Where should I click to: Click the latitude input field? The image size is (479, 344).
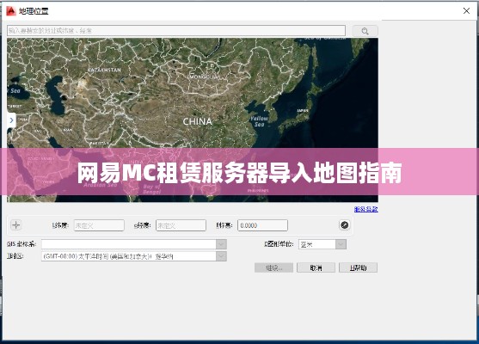(x=99, y=225)
